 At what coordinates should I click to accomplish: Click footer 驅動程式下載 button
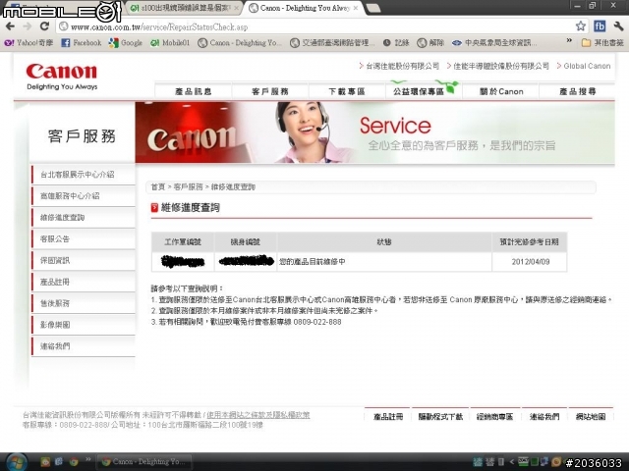tap(440, 416)
